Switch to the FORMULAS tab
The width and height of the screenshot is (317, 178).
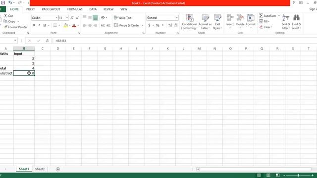coord(75,9)
